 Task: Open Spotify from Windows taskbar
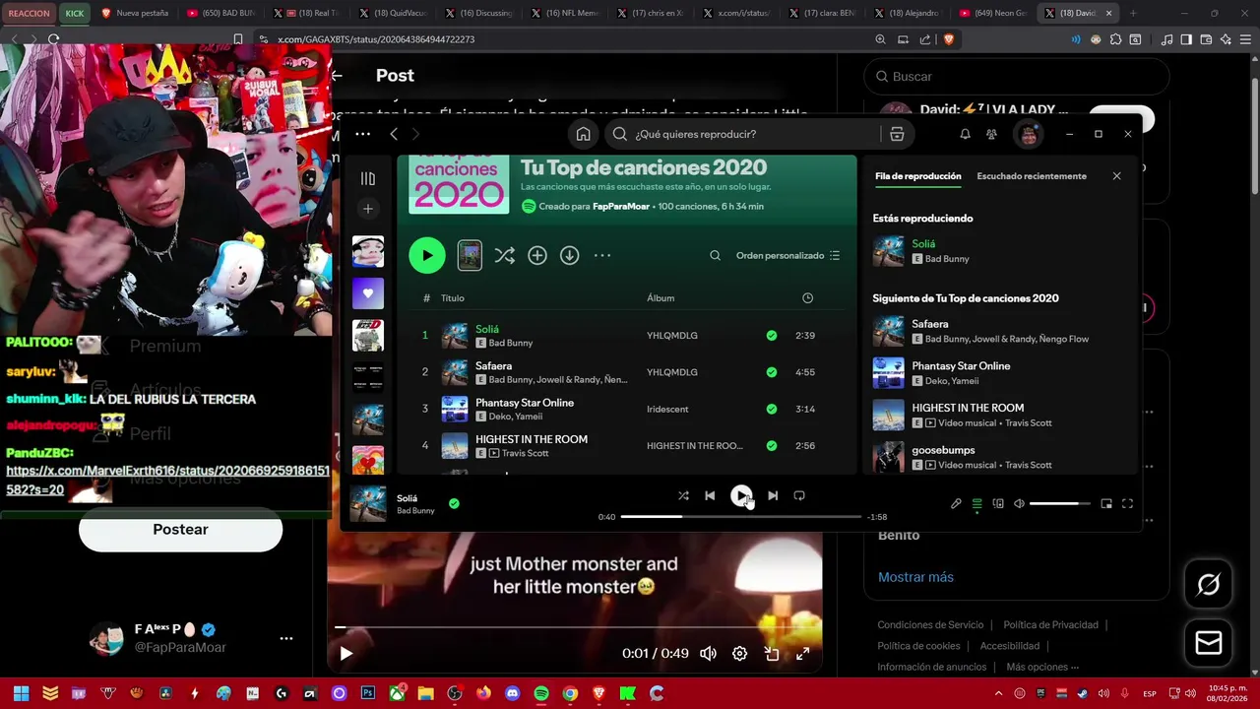[x=541, y=693]
